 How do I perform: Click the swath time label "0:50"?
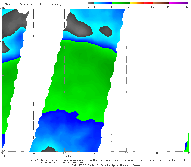[x=68, y=156]
